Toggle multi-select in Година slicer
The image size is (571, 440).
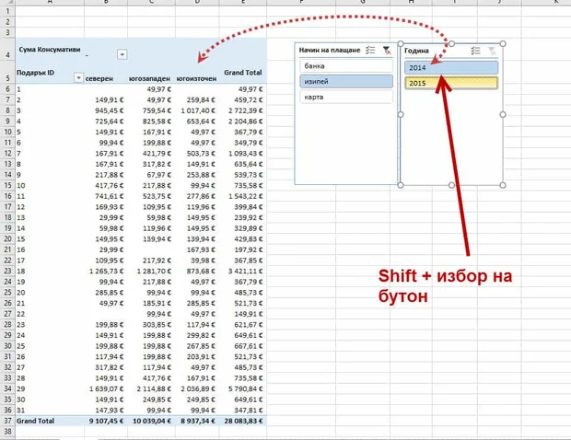[475, 51]
